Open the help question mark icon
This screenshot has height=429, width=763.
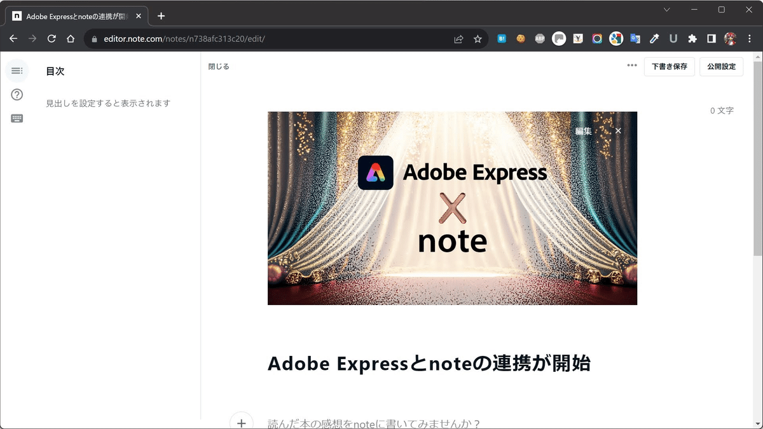click(17, 95)
